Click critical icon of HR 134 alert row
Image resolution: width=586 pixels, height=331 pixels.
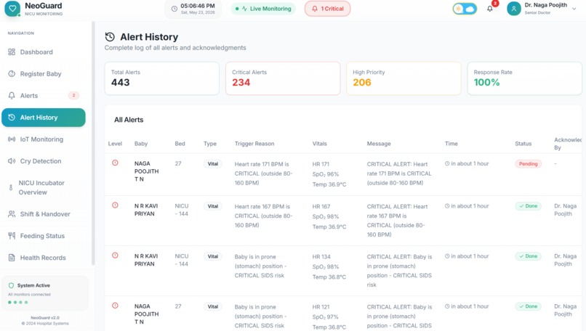point(115,256)
